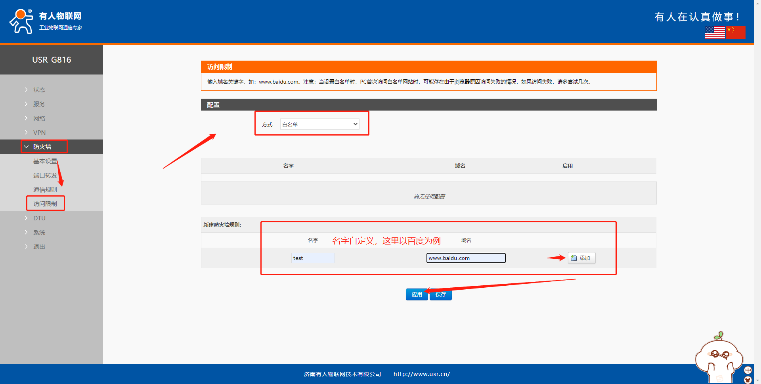Switch language with the China flag
761x384 pixels.
point(736,32)
